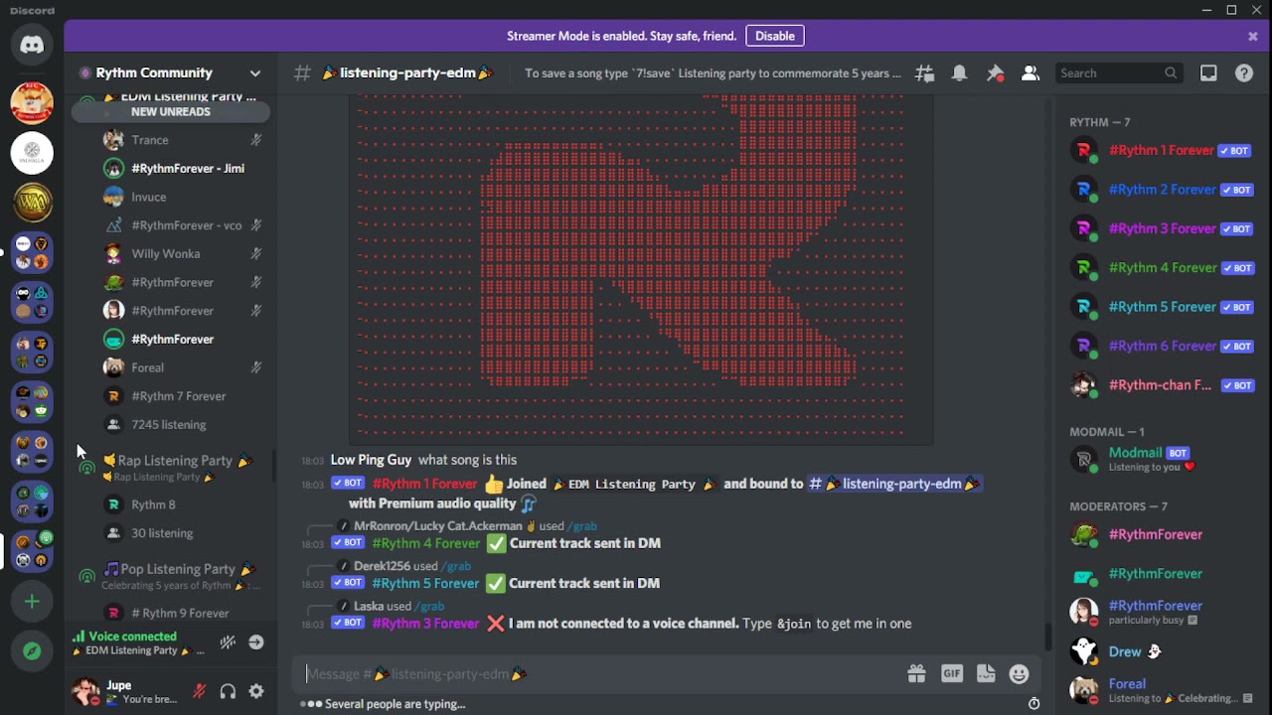This screenshot has width=1272, height=715.
Task: Send a gift via gift icon
Action: click(x=916, y=674)
